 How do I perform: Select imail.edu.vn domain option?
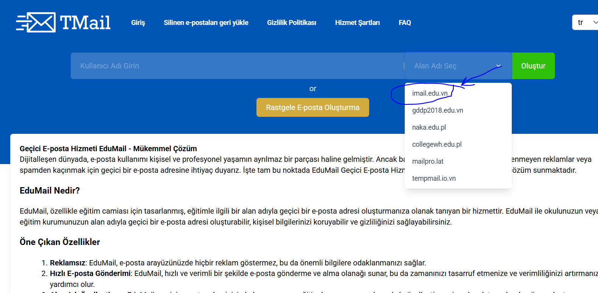pyautogui.click(x=458, y=93)
